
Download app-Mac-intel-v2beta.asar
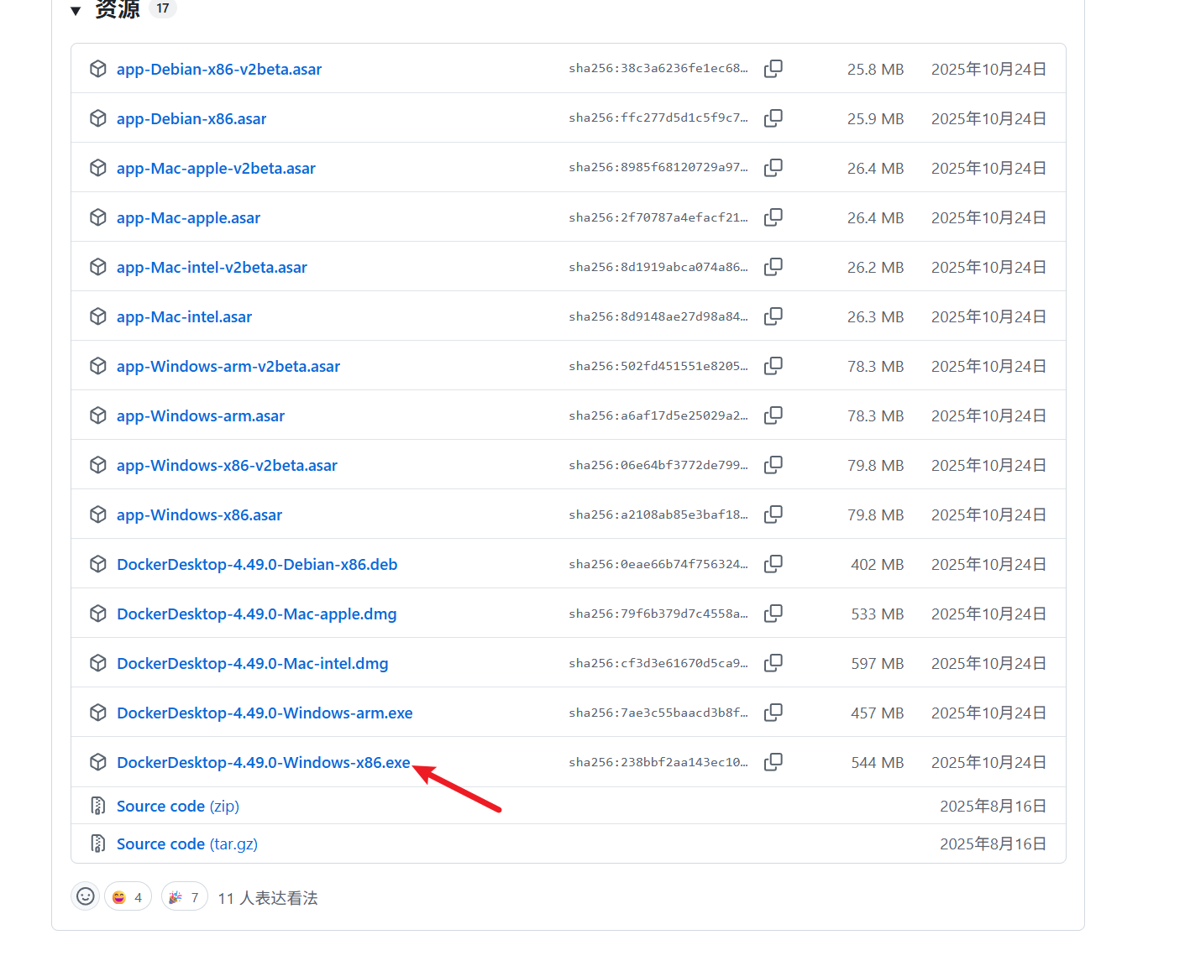(x=212, y=268)
